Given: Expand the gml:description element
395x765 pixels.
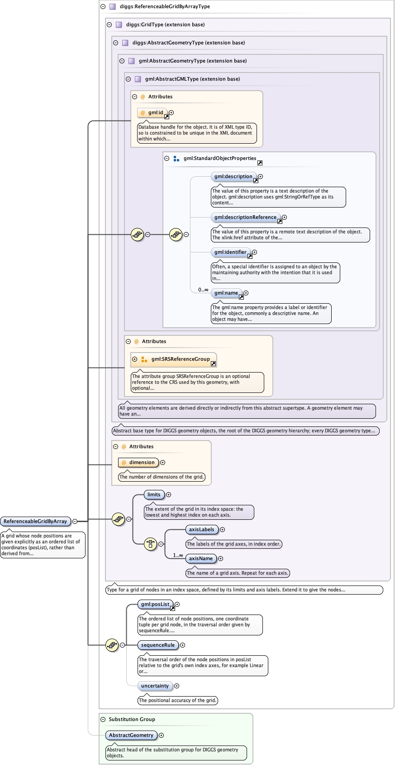Looking at the screenshot, I should coord(261,177).
